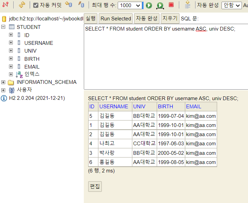Select BIRTH in the tree

[x=32, y=59]
